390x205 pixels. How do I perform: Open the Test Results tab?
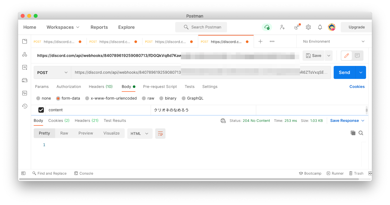click(115, 120)
